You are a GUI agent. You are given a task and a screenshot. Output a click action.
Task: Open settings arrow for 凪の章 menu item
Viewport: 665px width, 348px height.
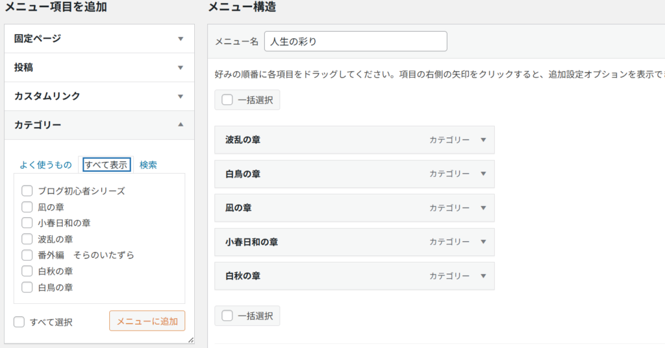click(483, 208)
